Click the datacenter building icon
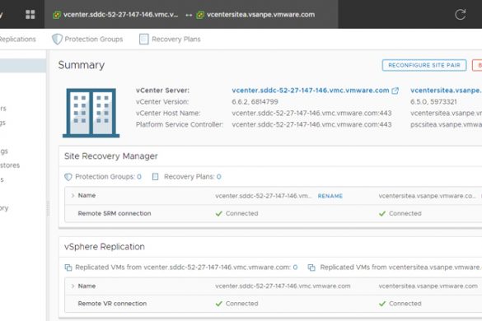This screenshot has height=321, width=482. coord(91,113)
